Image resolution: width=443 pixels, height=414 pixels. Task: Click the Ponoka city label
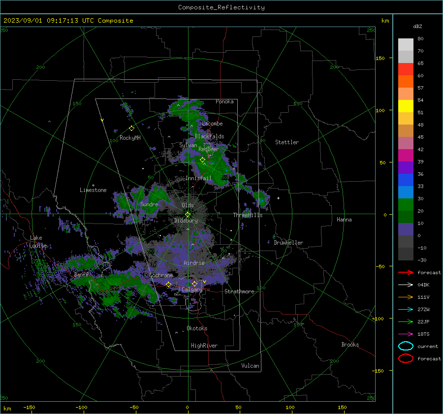[224, 101]
